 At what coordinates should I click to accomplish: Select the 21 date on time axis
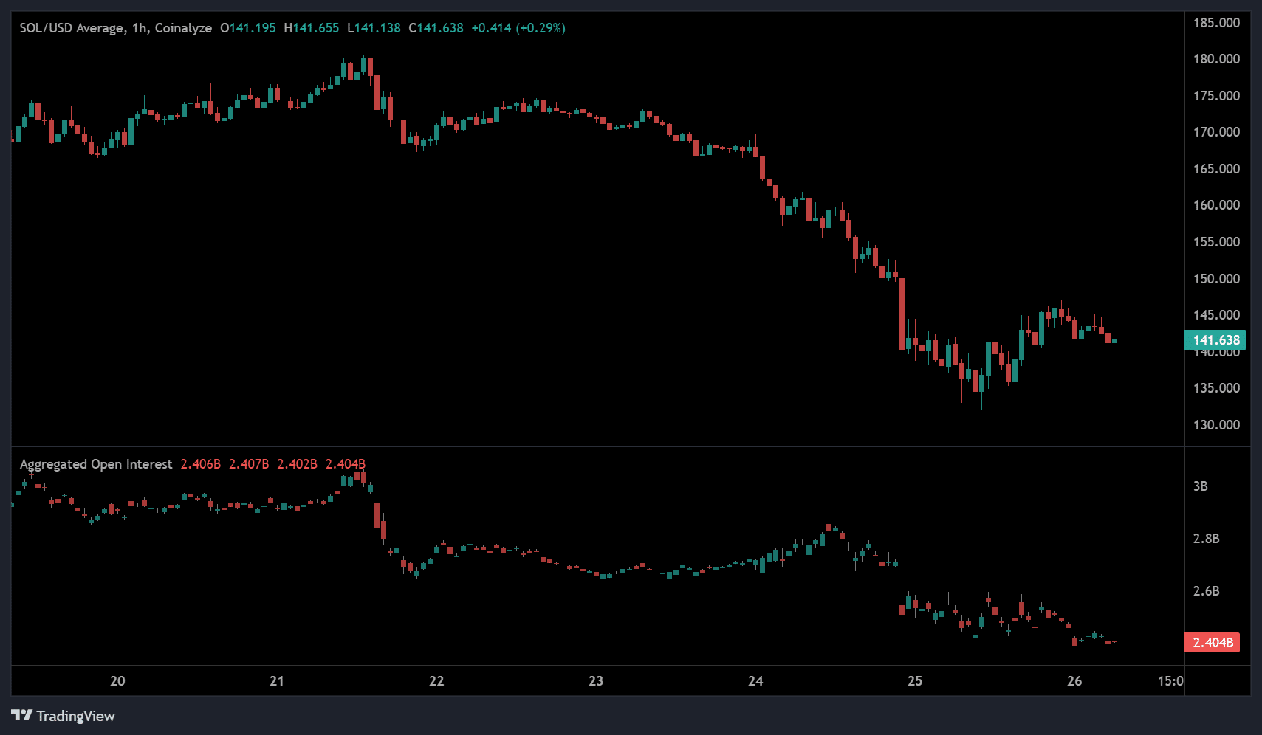click(x=277, y=681)
